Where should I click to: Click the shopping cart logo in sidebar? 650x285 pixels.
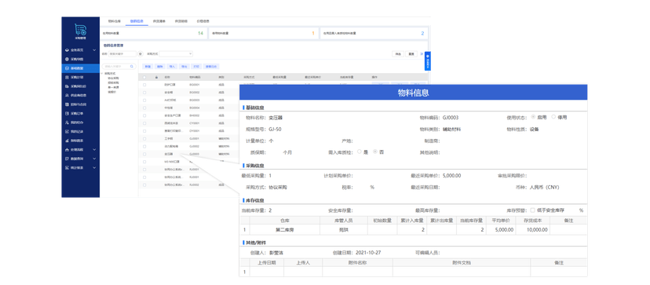click(x=80, y=29)
